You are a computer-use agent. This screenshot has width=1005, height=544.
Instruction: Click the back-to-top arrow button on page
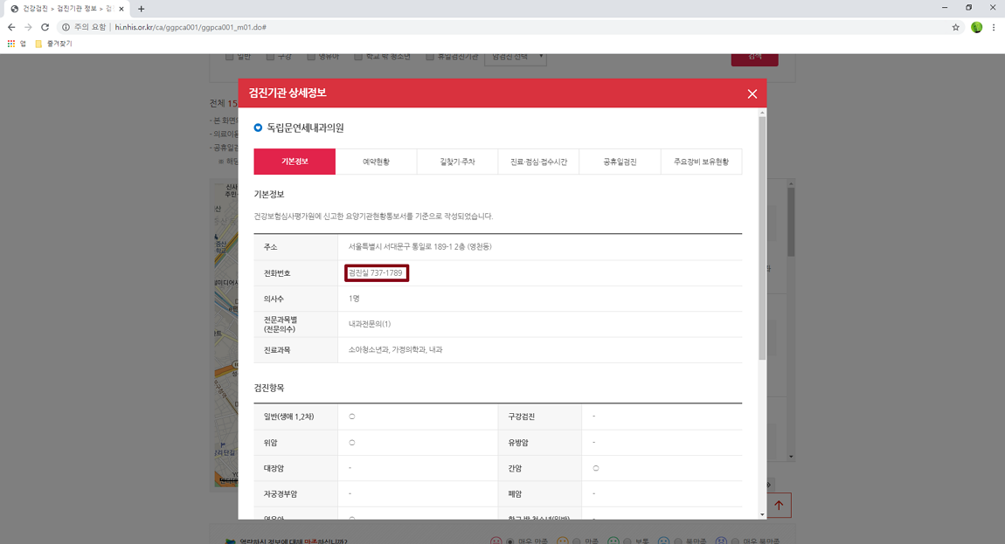[x=779, y=505]
